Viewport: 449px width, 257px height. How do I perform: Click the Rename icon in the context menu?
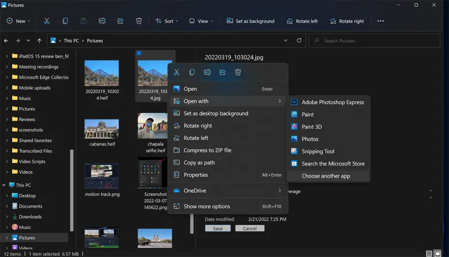coord(207,72)
